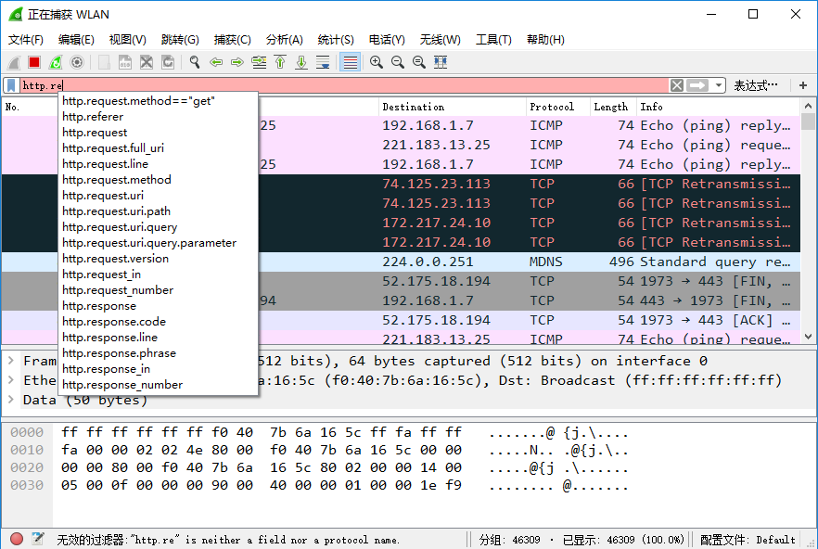Viewport: 818px width, 549px height.
Task: Expand the Ethernet details tree node
Action: click(11, 380)
